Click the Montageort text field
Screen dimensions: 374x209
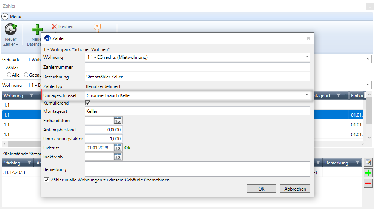click(197, 111)
